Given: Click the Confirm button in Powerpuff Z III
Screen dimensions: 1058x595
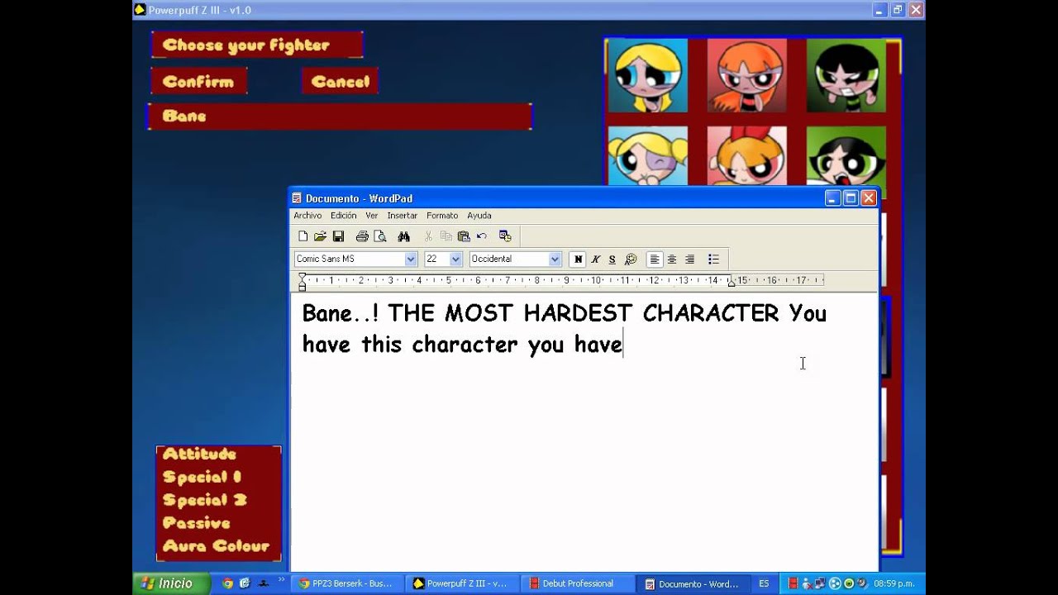Looking at the screenshot, I should click(198, 82).
